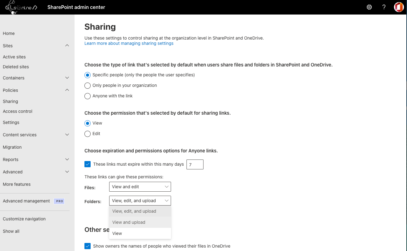This screenshot has height=251, width=407.
Task: Pick the View option in list
Action: point(140,233)
